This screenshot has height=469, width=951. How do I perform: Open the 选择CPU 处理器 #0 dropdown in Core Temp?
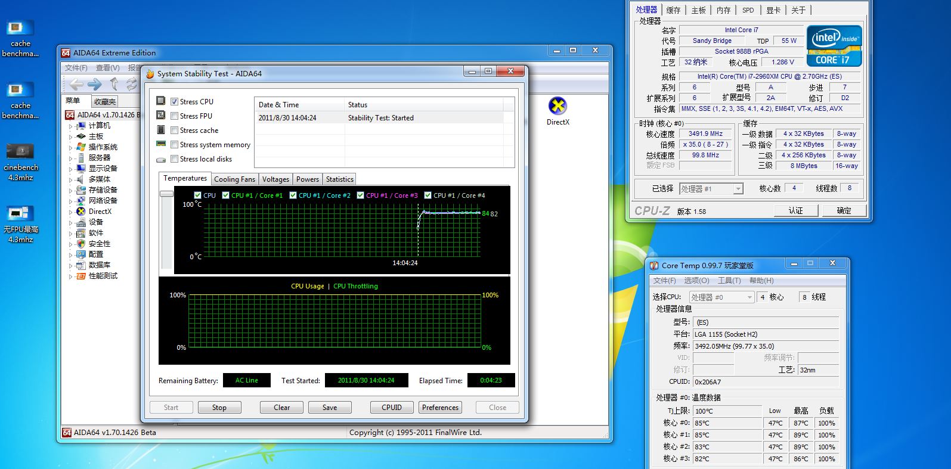coord(722,297)
